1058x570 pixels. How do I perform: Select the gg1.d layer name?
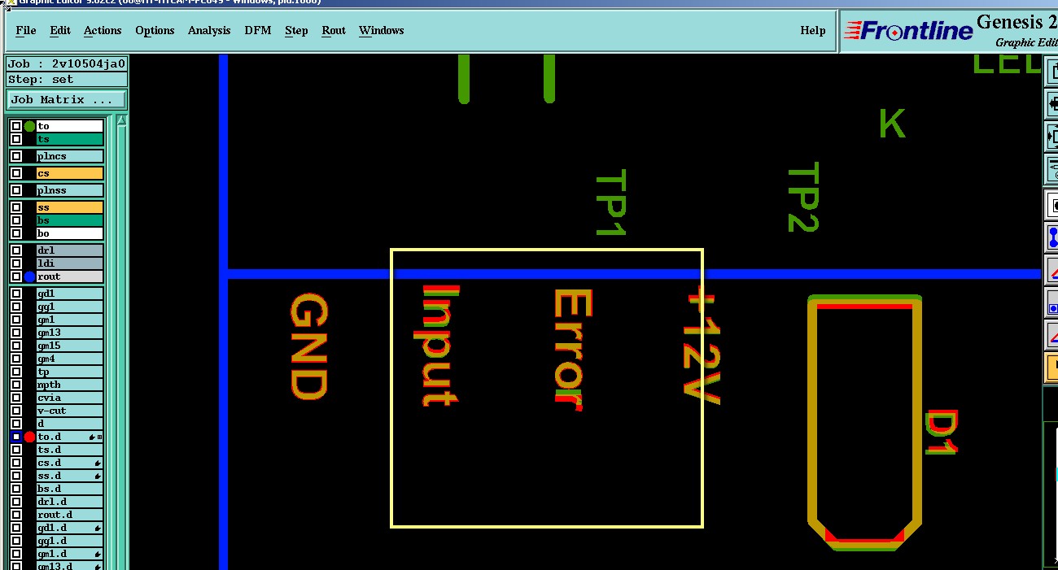[x=70, y=541]
